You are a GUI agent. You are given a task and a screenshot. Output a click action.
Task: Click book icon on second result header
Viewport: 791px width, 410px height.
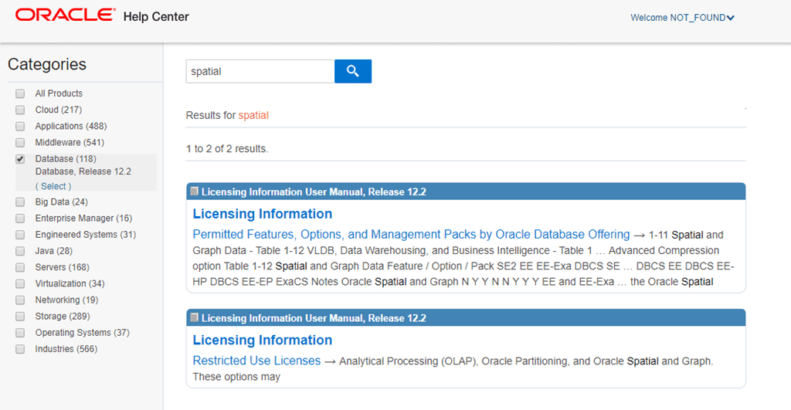point(194,317)
